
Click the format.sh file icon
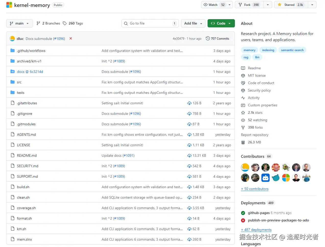pyautogui.click(x=13, y=218)
